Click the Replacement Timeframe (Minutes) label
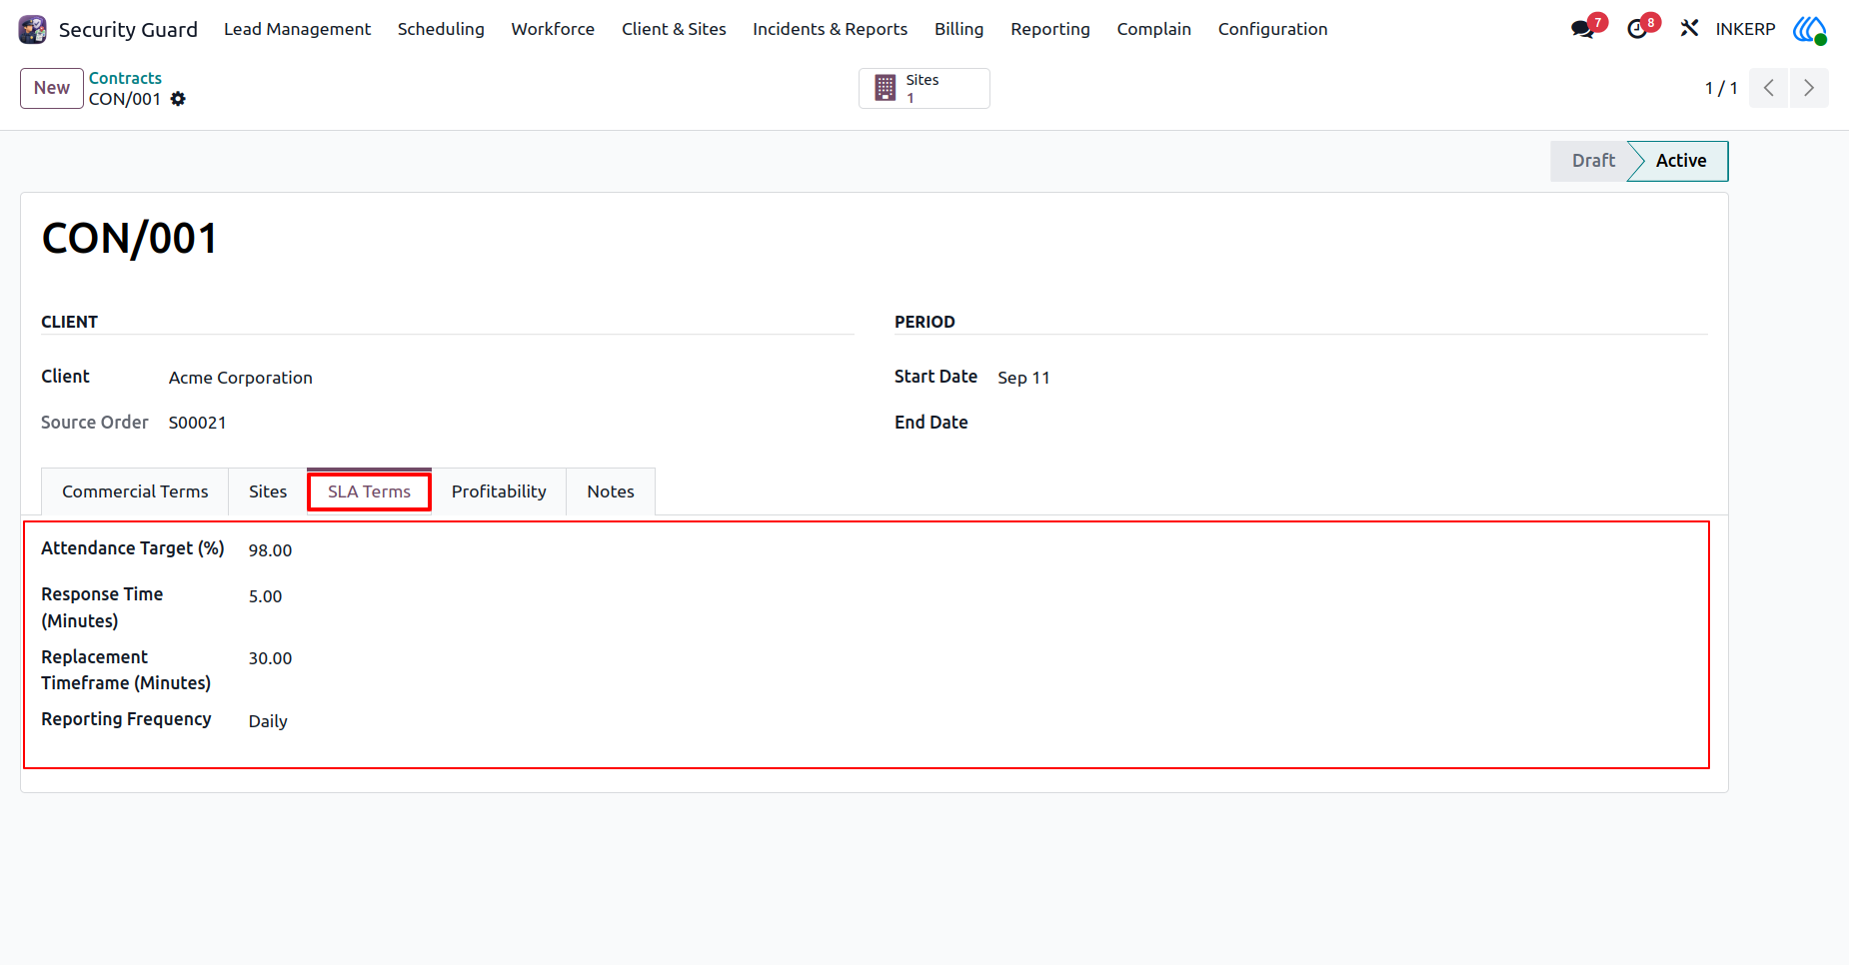The image size is (1849, 965). [126, 670]
